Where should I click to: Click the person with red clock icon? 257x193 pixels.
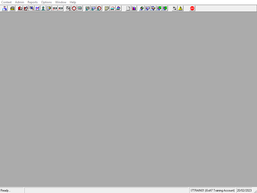click(99, 8)
